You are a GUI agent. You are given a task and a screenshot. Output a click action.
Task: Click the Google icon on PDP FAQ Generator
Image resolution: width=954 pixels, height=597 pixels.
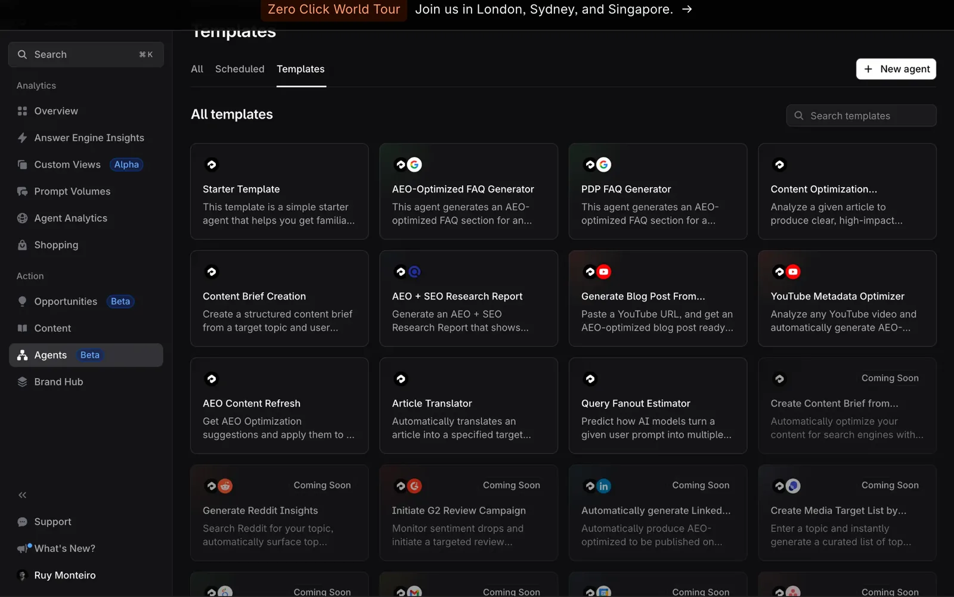tap(603, 164)
